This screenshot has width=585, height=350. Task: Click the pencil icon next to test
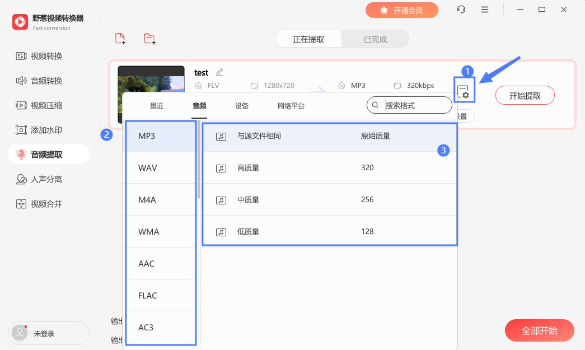click(x=220, y=72)
